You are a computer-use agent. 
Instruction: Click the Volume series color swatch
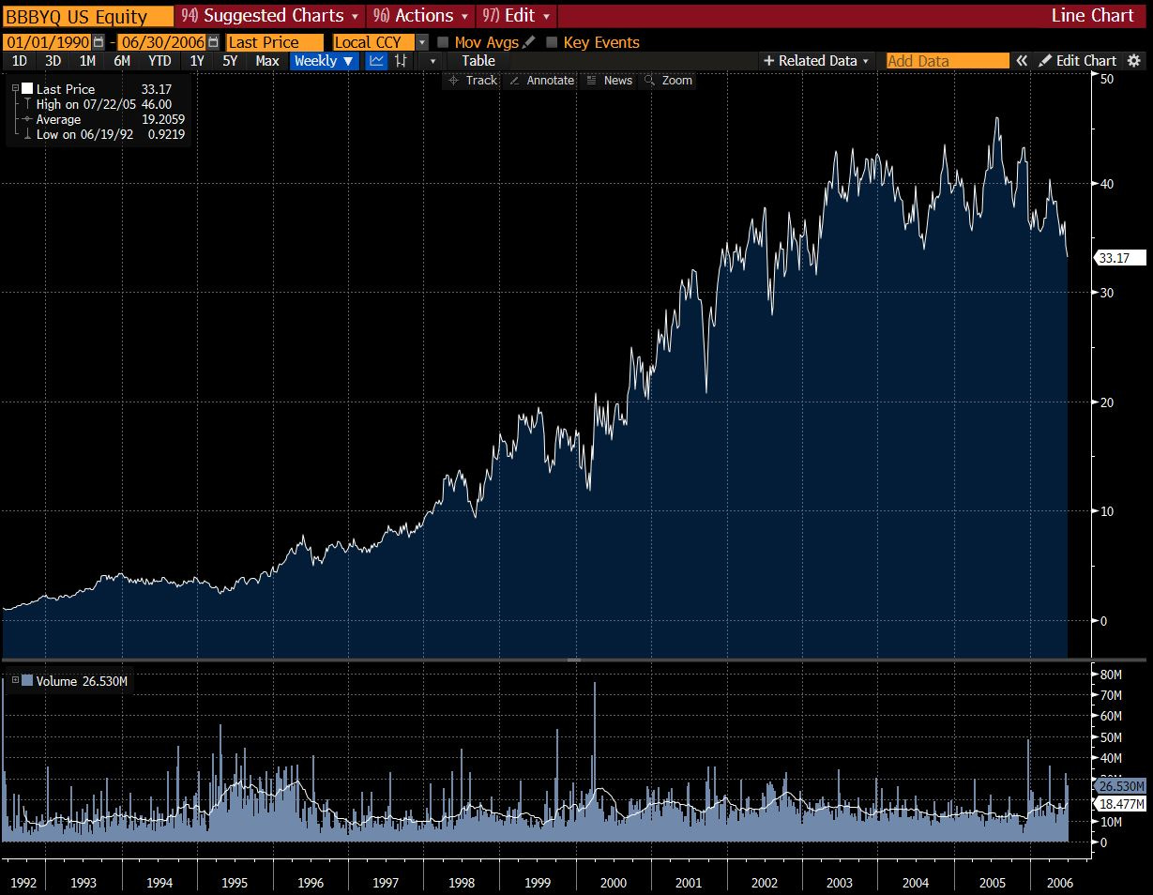27,680
